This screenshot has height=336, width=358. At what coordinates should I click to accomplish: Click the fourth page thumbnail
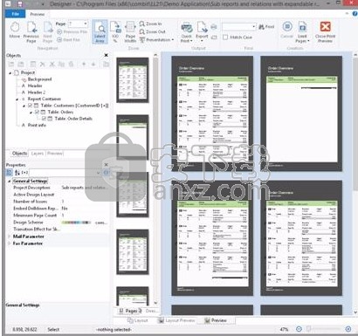coord(133,252)
